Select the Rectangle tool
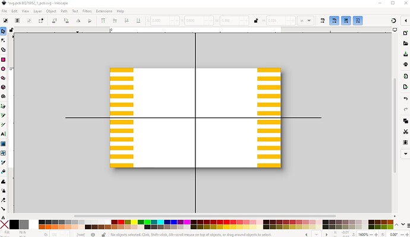Screen dimensions: 410x237 3,59
